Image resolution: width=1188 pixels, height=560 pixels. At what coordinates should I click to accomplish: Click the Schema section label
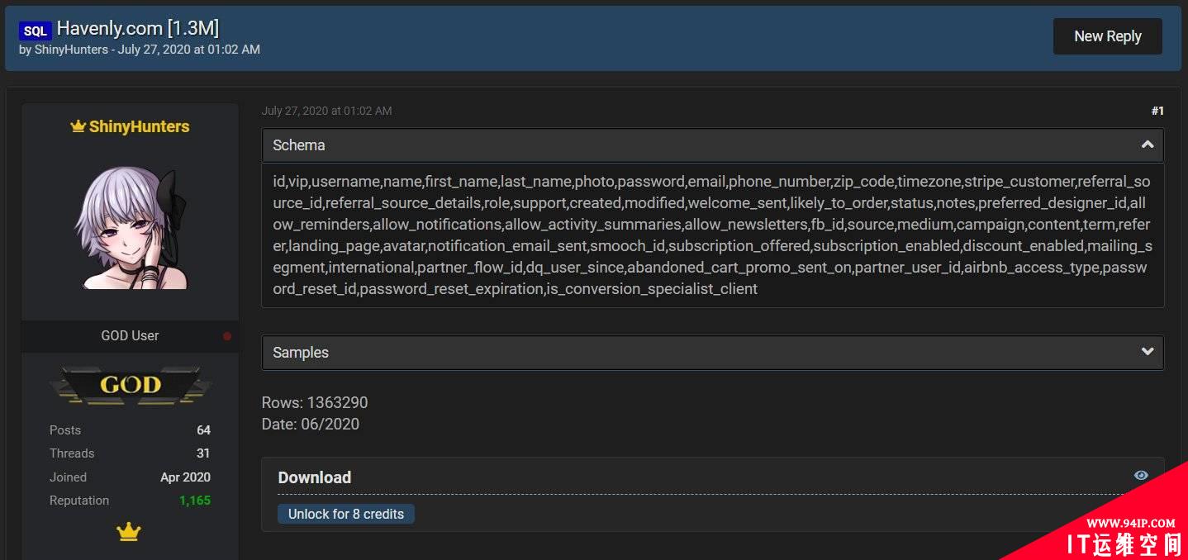pos(299,145)
